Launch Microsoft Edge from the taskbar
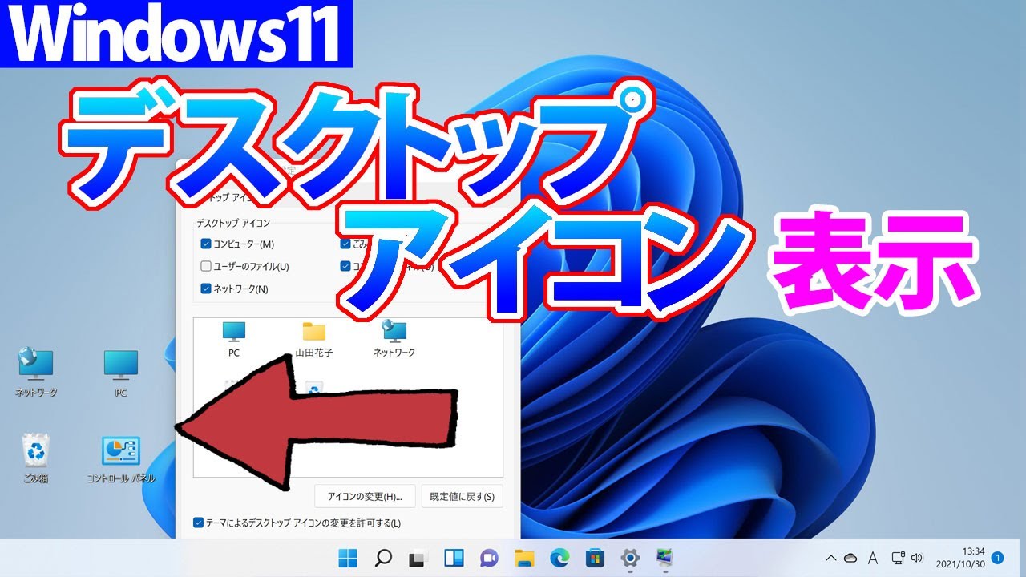The width and height of the screenshot is (1026, 577). click(559, 558)
